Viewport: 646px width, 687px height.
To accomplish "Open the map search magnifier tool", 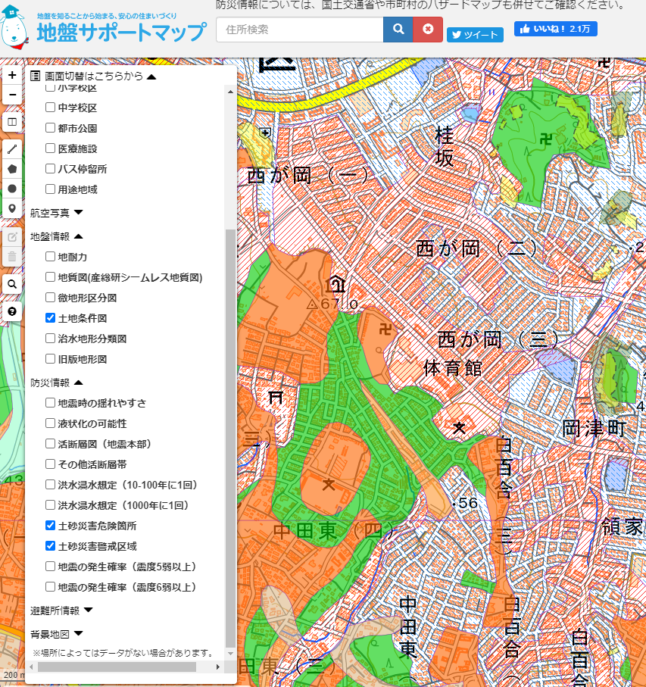I will click(x=12, y=284).
